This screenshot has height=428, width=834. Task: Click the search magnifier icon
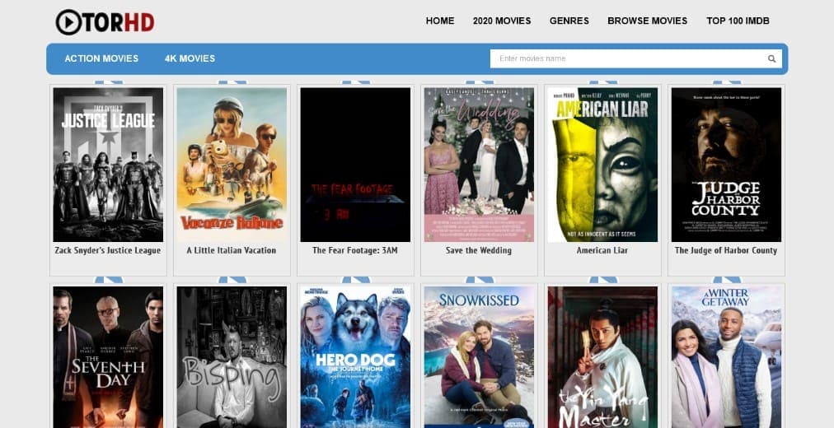tap(771, 59)
